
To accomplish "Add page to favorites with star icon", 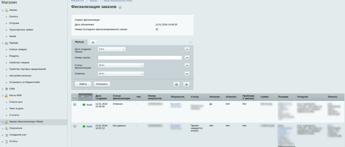I will pyautogui.click(x=120, y=7).
